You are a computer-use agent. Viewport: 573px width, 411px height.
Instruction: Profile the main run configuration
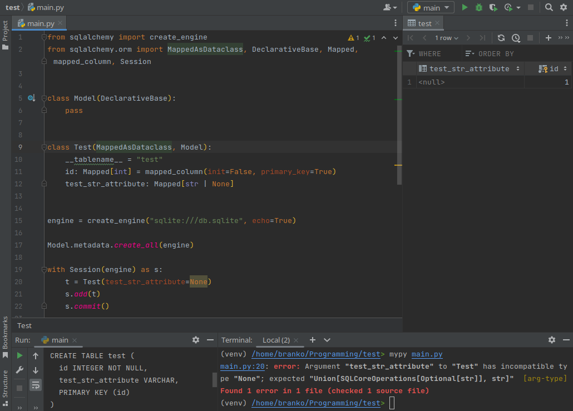(x=509, y=7)
